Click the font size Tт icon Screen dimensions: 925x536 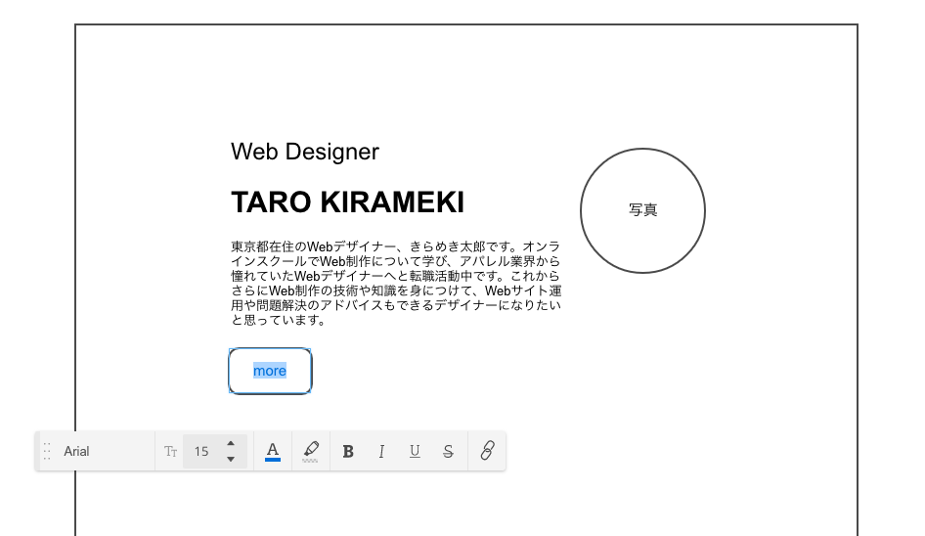tap(171, 451)
